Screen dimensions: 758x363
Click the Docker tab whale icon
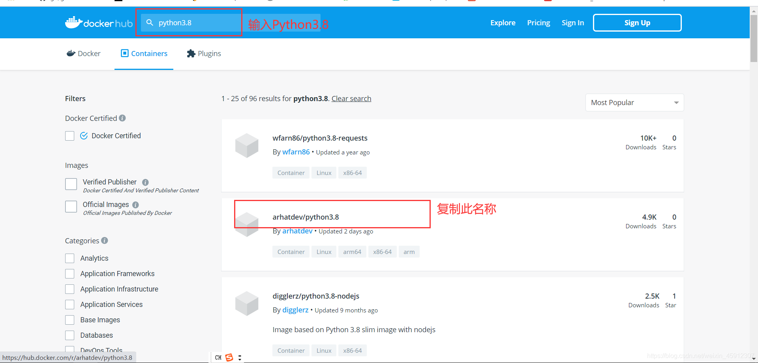pos(71,53)
